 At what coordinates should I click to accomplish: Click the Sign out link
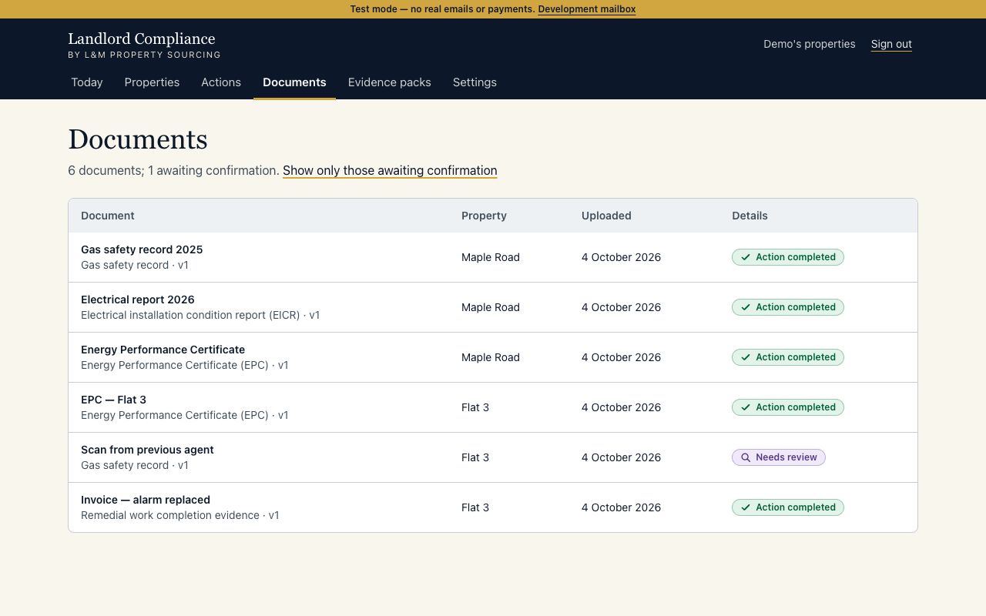pos(891,44)
